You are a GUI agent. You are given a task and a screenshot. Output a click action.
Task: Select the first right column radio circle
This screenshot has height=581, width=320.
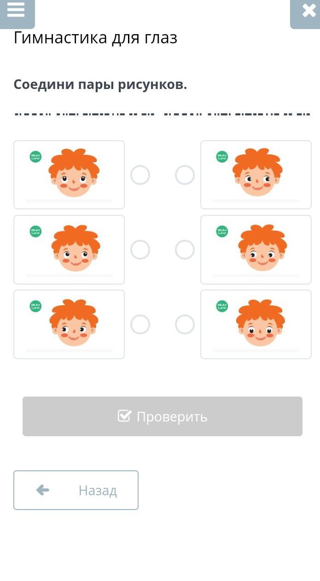point(185,175)
